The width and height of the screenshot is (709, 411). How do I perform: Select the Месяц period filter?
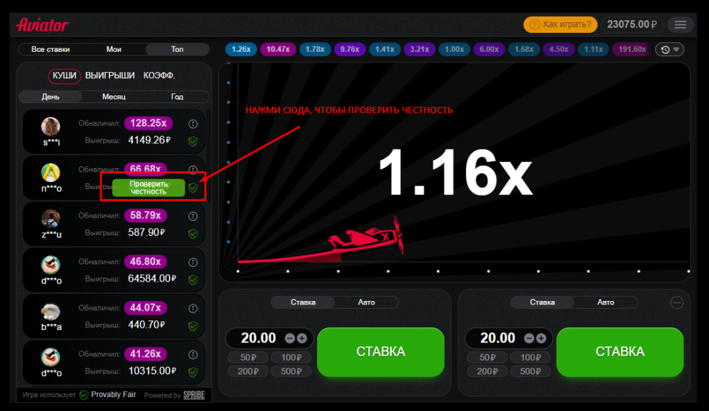[x=114, y=97]
